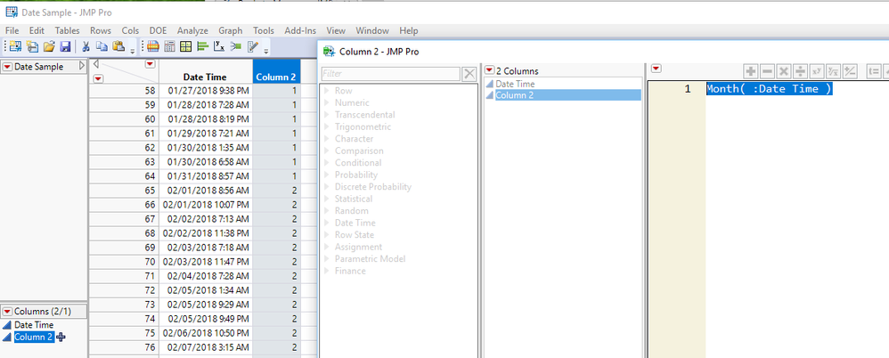The height and width of the screenshot is (358, 889).
Task: Click the root operator button
Action: [833, 71]
